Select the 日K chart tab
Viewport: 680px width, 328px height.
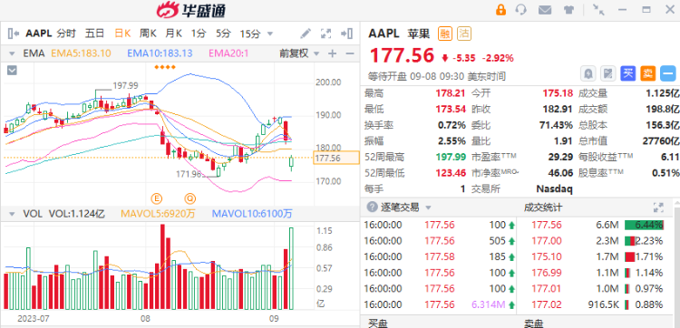coord(122,34)
